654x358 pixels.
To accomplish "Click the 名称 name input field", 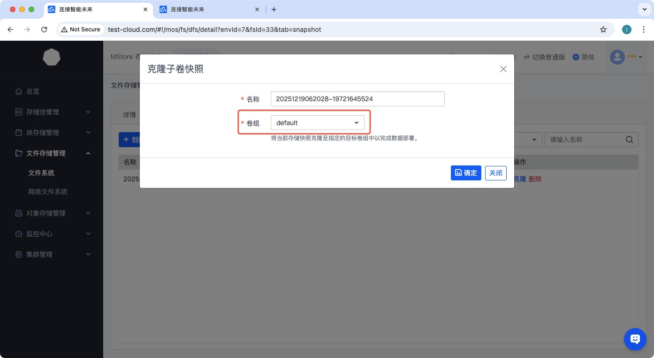I will pyautogui.click(x=357, y=99).
